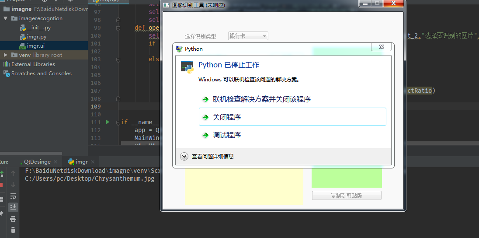Click the Python dialog title bar icon
The height and width of the screenshot is (238, 479).
[x=179, y=49]
